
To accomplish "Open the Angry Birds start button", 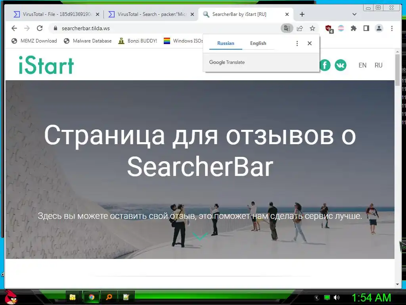I will pos(11,297).
